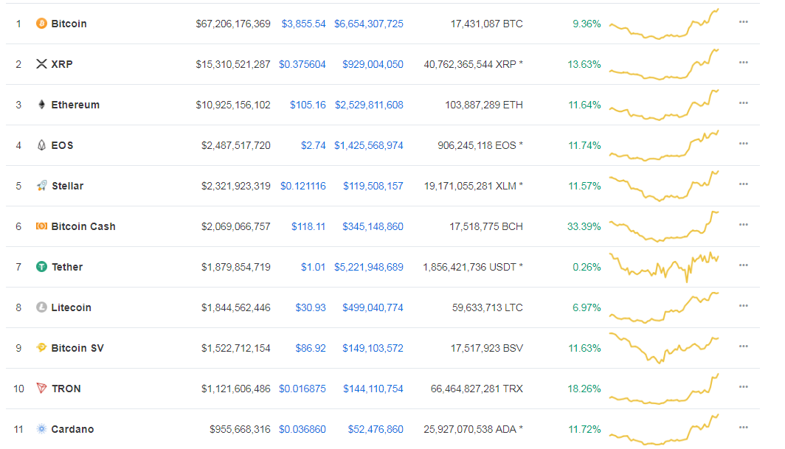The width and height of the screenshot is (785, 449).
Task: Select Cardano market cap $955,668,316
Action: [241, 429]
